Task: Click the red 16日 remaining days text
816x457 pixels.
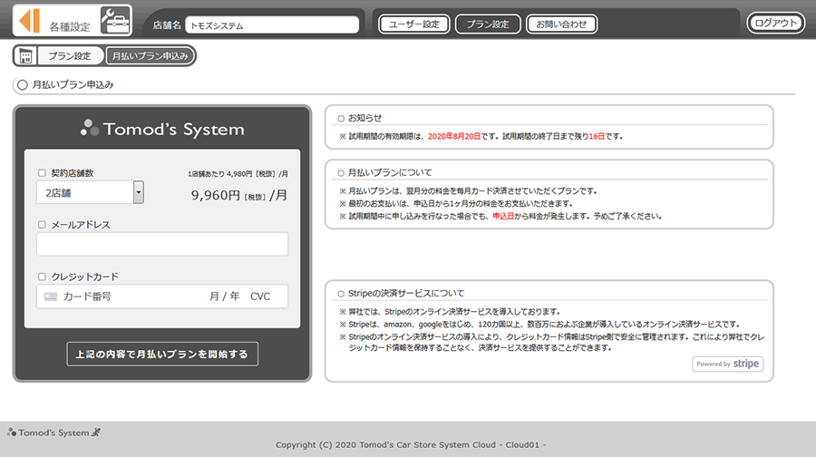Action: click(x=597, y=136)
